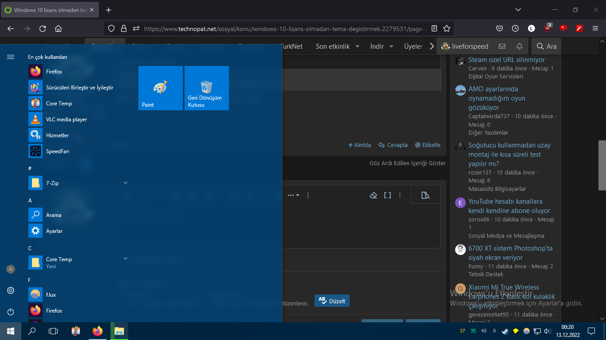Select the Windows 10 lisans olmadan tab
The width and height of the screenshot is (606, 340).
[51, 10]
